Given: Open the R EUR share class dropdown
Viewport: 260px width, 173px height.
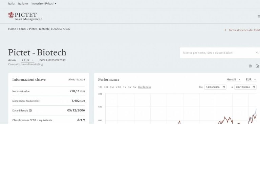Looking at the screenshot, I should pyautogui.click(x=27, y=60).
